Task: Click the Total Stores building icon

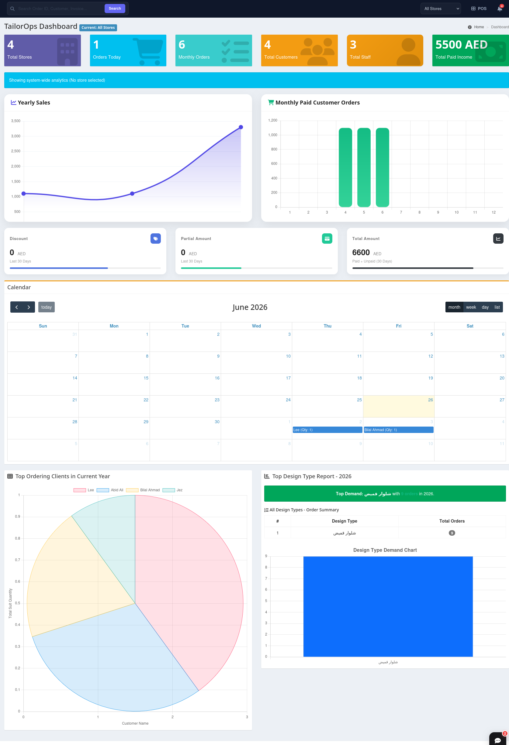Action: click(68, 51)
